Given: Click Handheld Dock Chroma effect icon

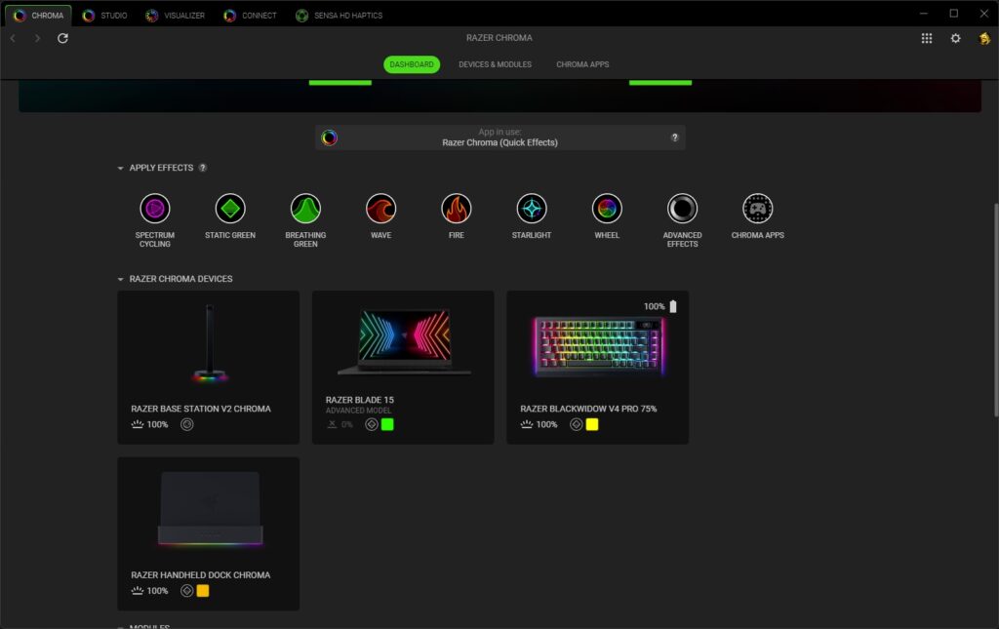Looking at the screenshot, I should click(186, 591).
